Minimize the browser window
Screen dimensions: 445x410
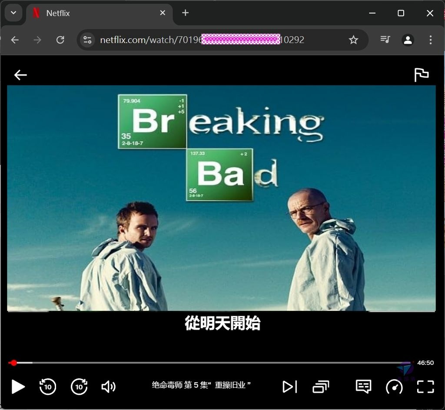click(x=372, y=13)
